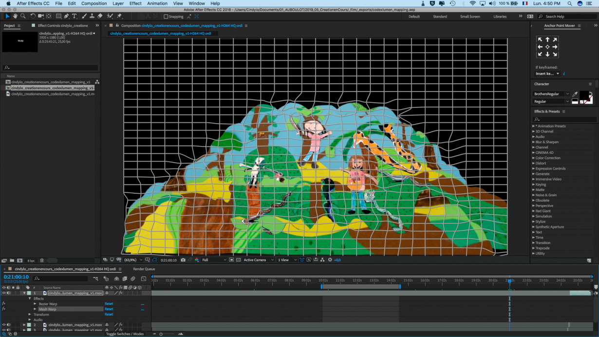Select the Horizontal Type tool
The image size is (599, 337).
(x=75, y=16)
